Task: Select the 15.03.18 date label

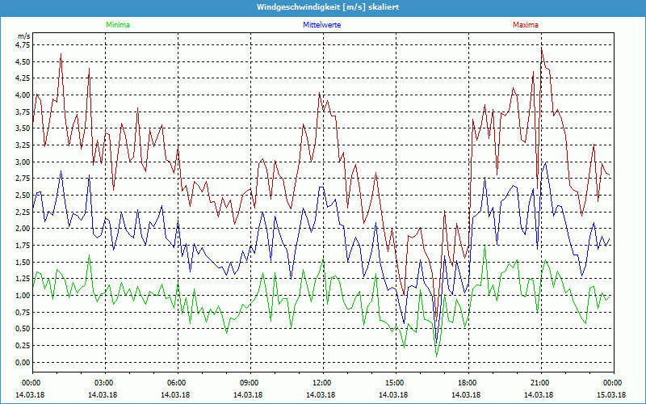Action: pos(613,394)
